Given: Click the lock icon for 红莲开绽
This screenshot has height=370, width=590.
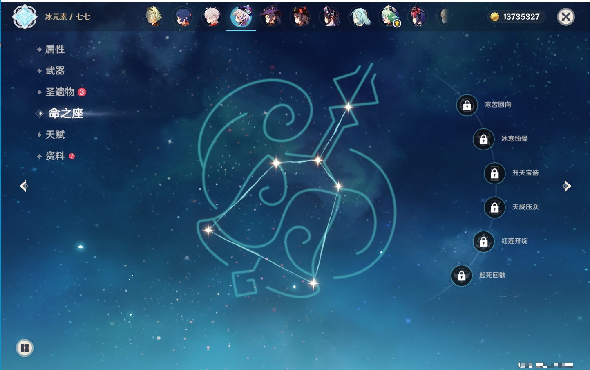Looking at the screenshot, I should pyautogui.click(x=484, y=241).
